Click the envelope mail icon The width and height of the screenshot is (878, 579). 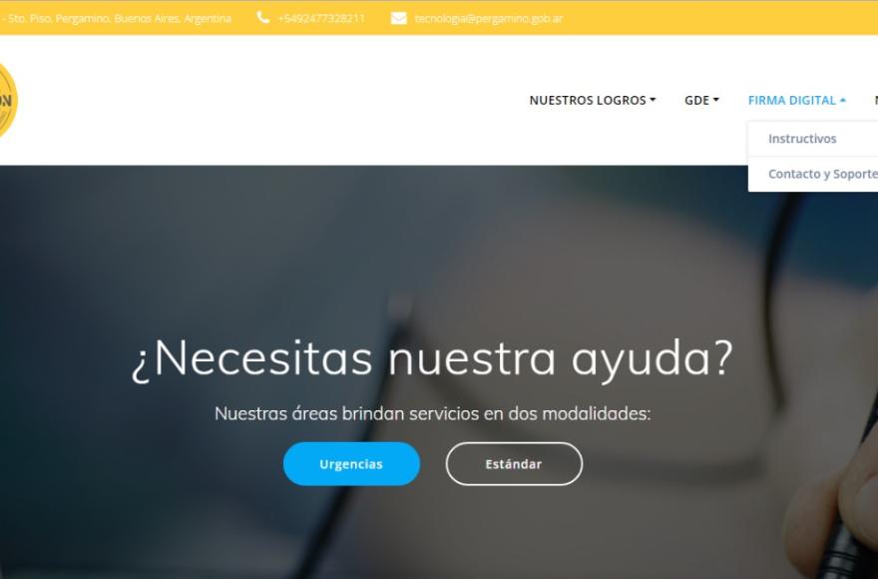(398, 19)
